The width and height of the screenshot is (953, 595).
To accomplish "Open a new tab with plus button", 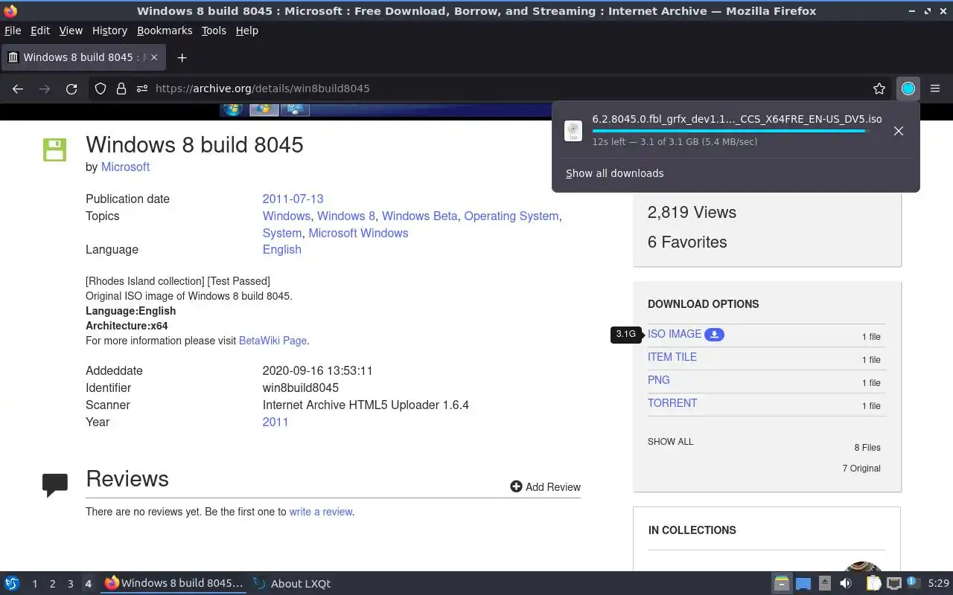I will [x=182, y=57].
